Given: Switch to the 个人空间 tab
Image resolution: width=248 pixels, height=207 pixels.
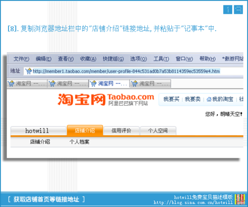Looking at the screenshot, I should [158, 131].
